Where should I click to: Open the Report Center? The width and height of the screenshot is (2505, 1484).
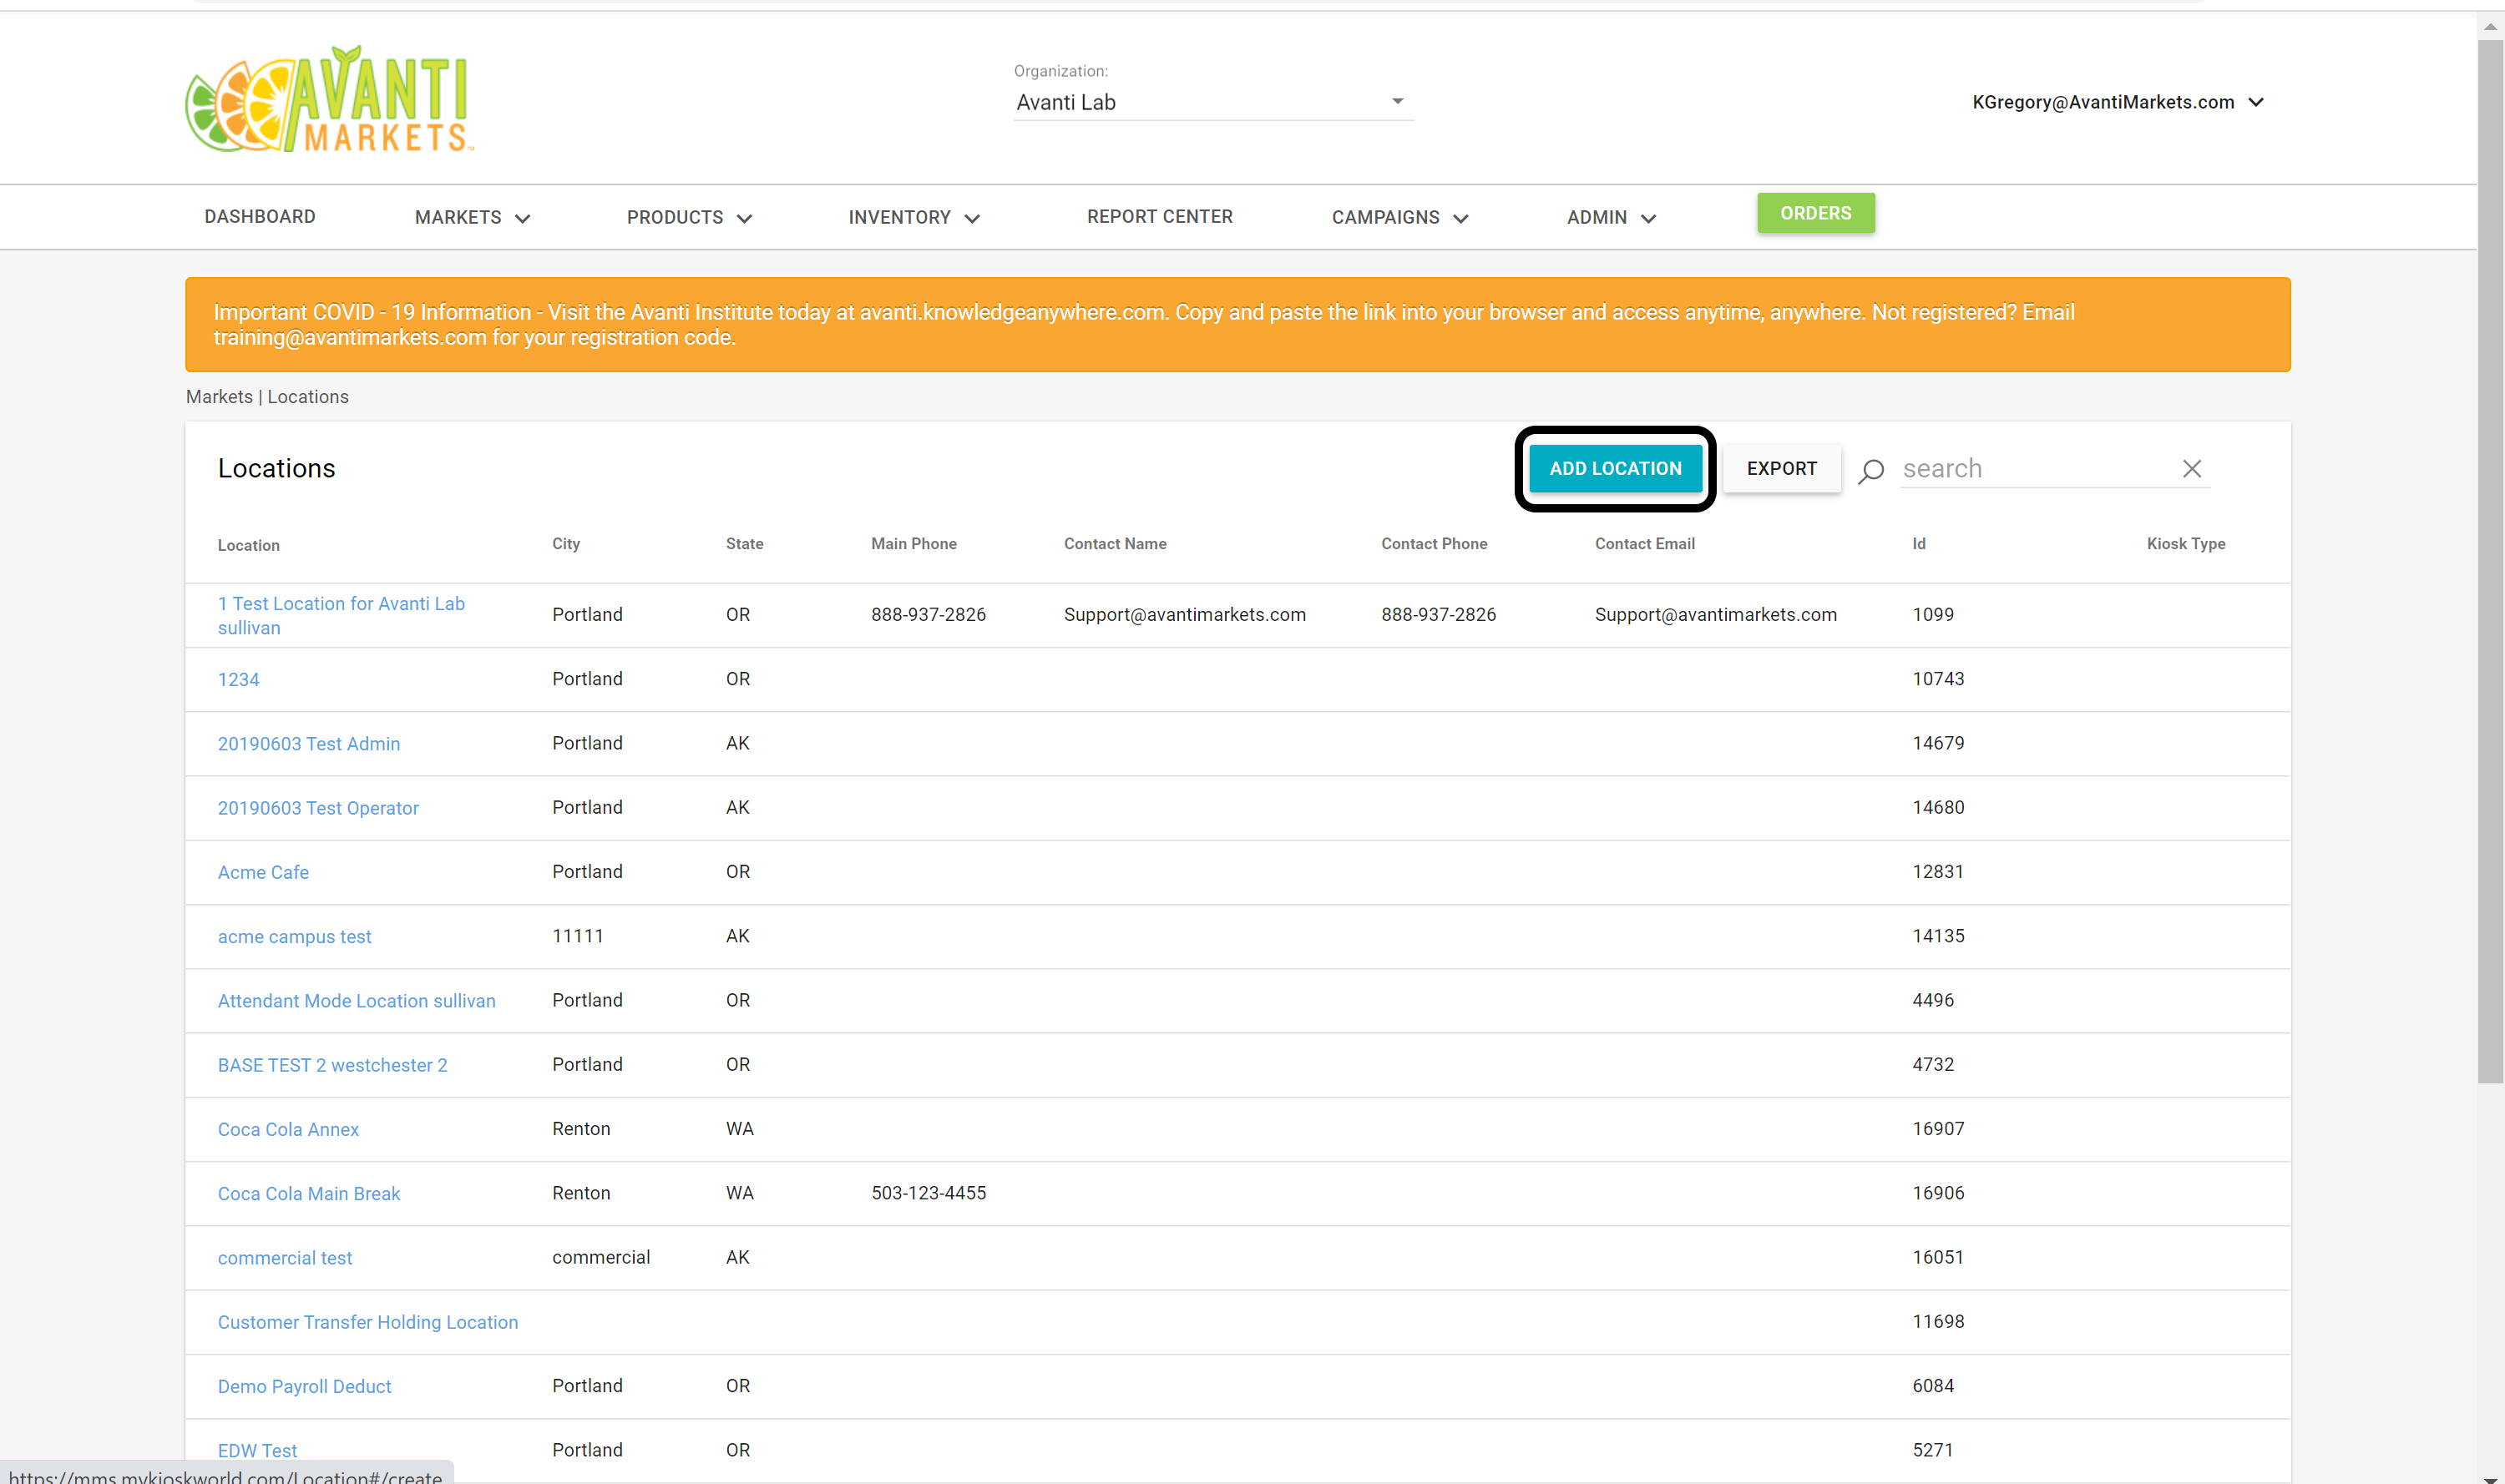coord(1160,216)
